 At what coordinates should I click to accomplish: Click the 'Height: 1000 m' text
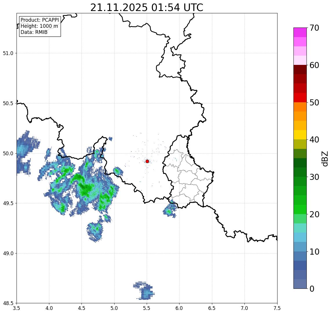coord(39,26)
